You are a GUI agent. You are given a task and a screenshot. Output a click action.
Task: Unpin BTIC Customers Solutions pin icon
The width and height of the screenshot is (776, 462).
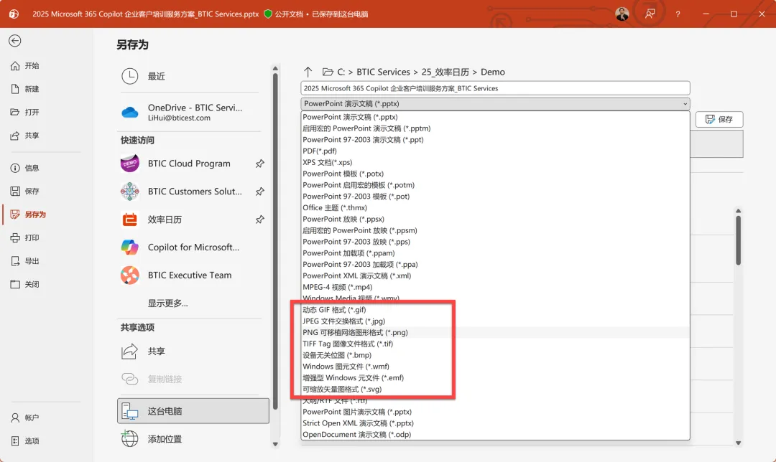coord(260,192)
